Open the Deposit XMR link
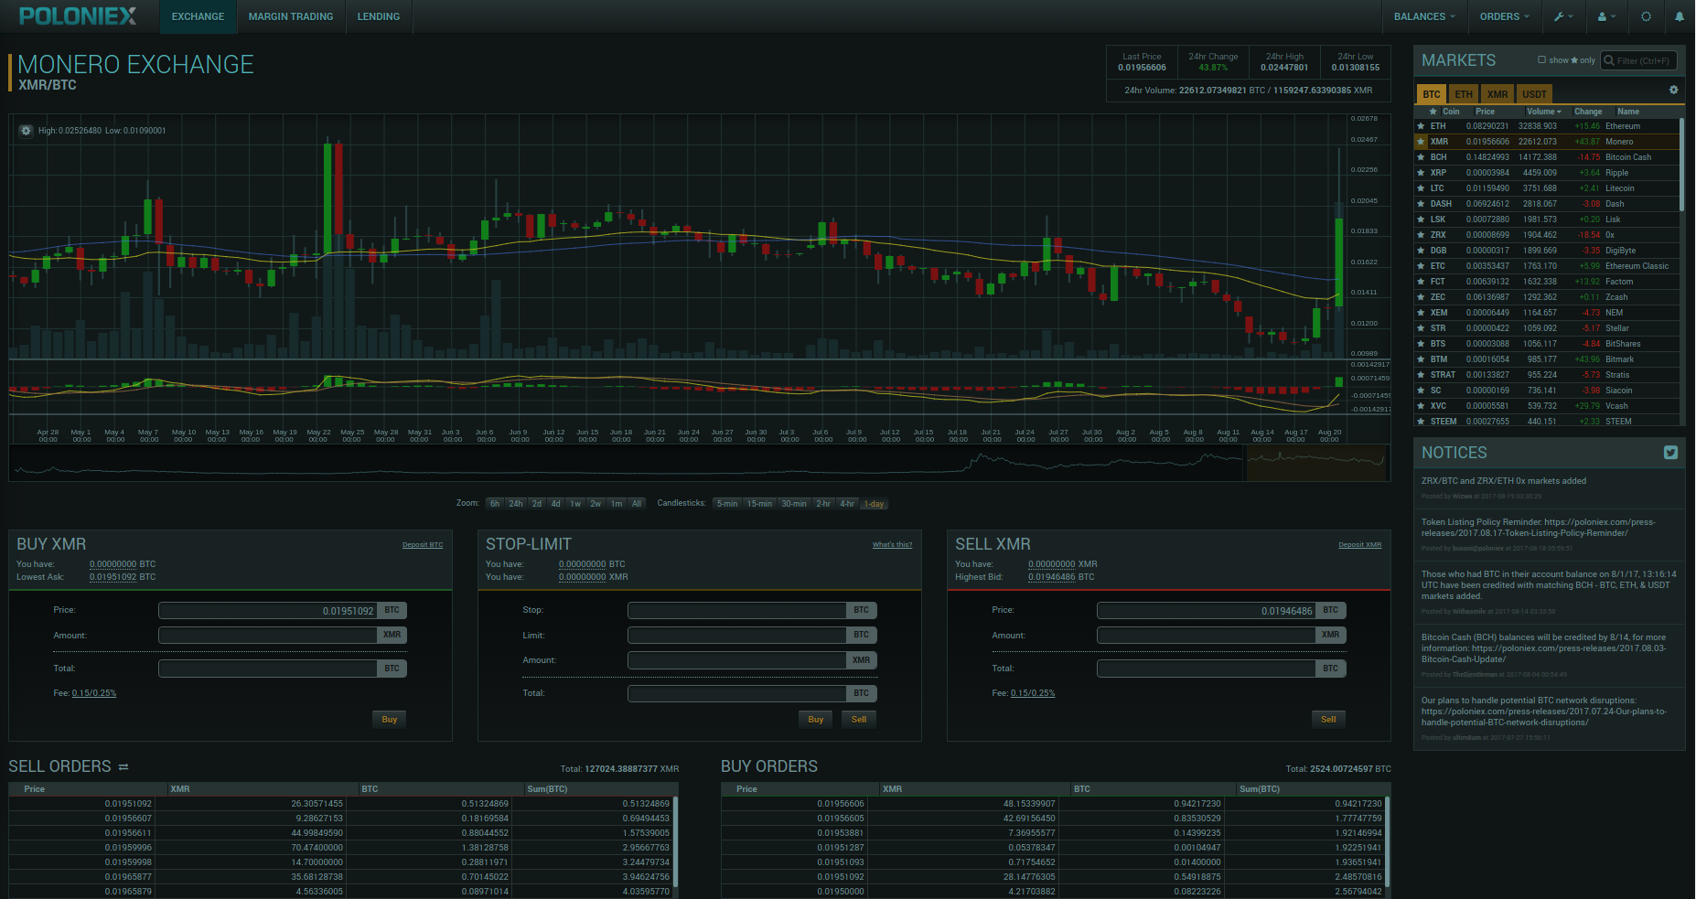The height and width of the screenshot is (899, 1696). coord(1359,545)
